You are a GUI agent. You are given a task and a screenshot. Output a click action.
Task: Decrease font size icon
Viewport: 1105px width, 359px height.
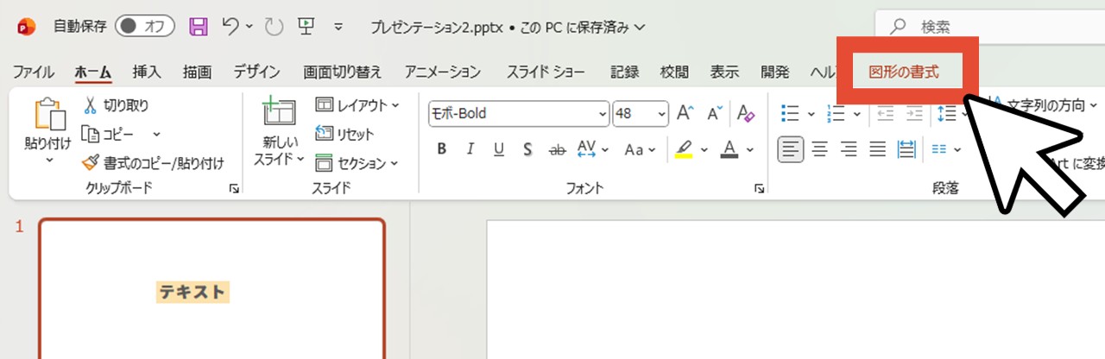pyautogui.click(x=715, y=113)
